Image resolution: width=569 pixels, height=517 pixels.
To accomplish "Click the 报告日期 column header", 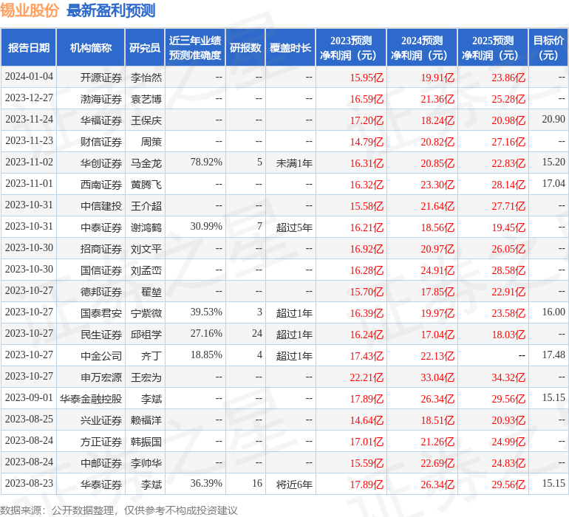I will tap(28, 47).
